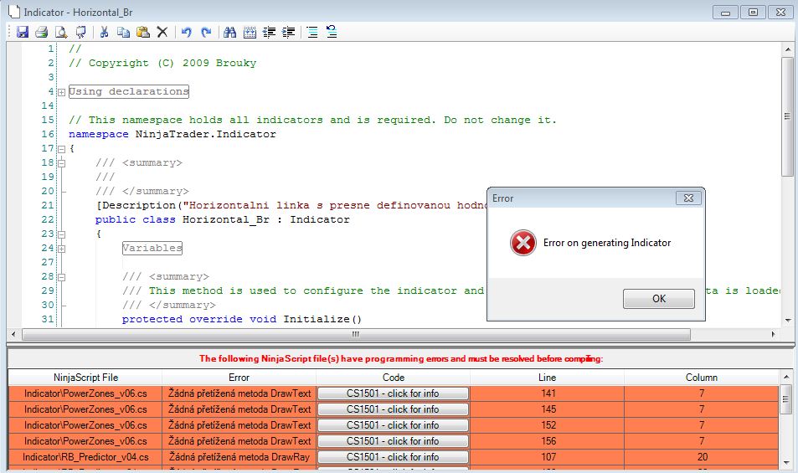The width and height of the screenshot is (798, 473).
Task: Click the Undo arrow icon
Action: coord(186,32)
